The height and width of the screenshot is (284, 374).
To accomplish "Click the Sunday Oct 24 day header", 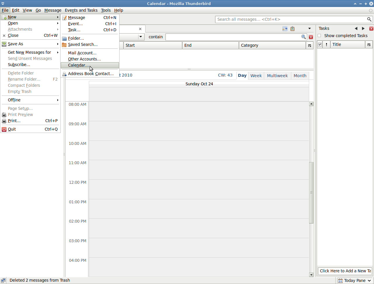I will (x=199, y=84).
